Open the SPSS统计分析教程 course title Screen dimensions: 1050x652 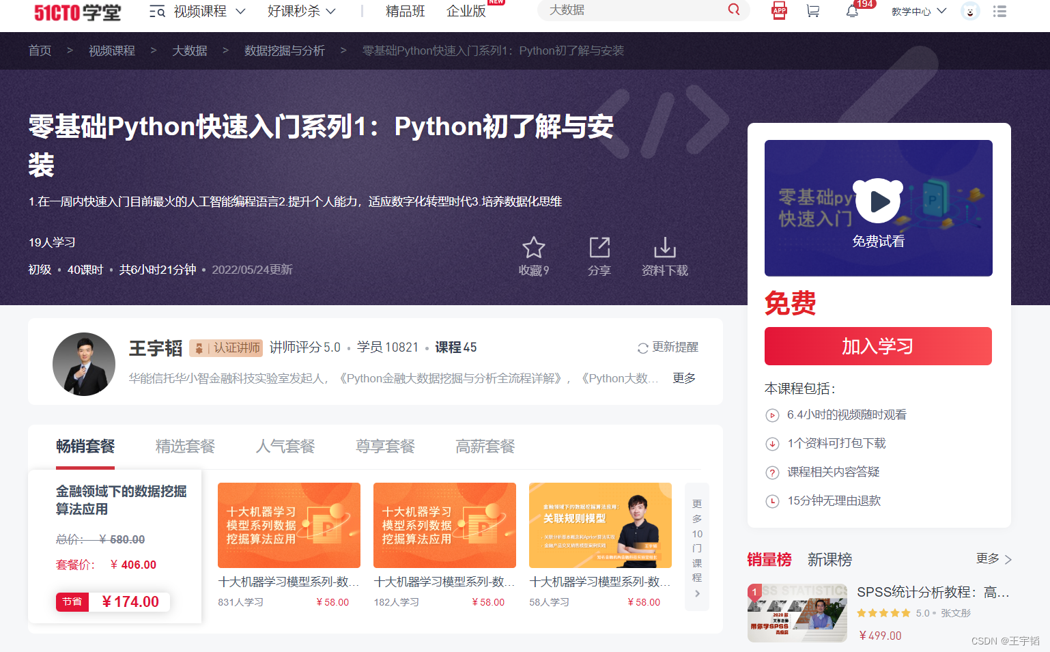933,593
